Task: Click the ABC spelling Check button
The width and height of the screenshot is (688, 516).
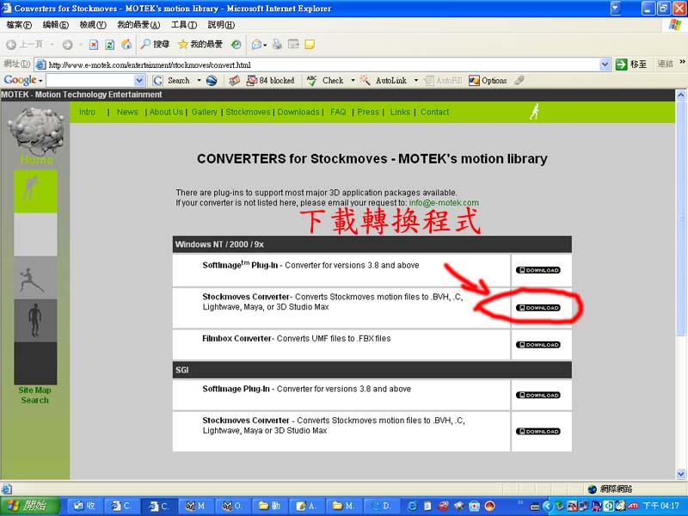Action: click(x=325, y=81)
